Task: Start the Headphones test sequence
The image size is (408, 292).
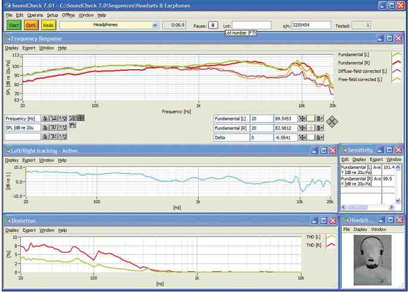Action: click(x=14, y=25)
